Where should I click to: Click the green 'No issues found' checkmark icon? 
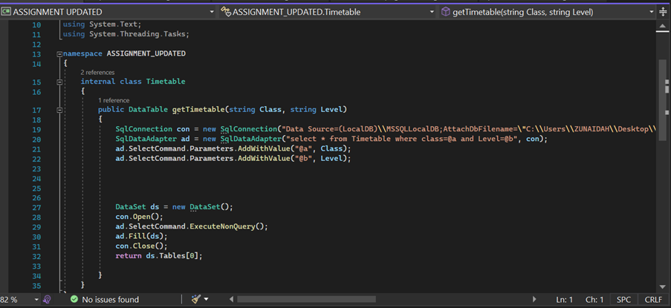[74, 299]
